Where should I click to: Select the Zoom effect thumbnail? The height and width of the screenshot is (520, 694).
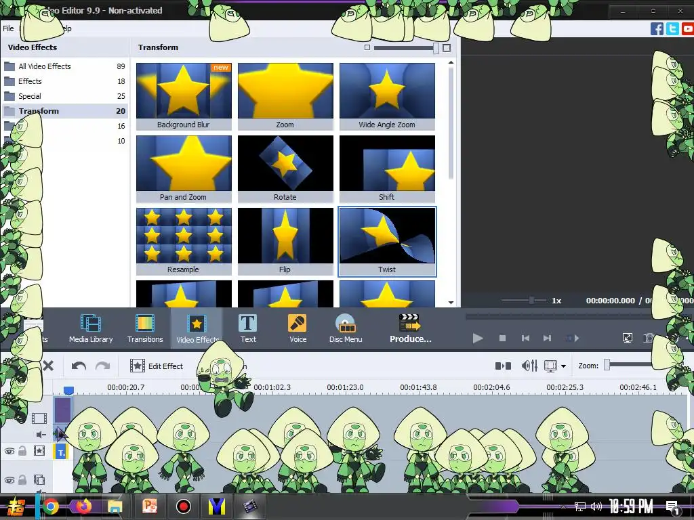coord(285,96)
